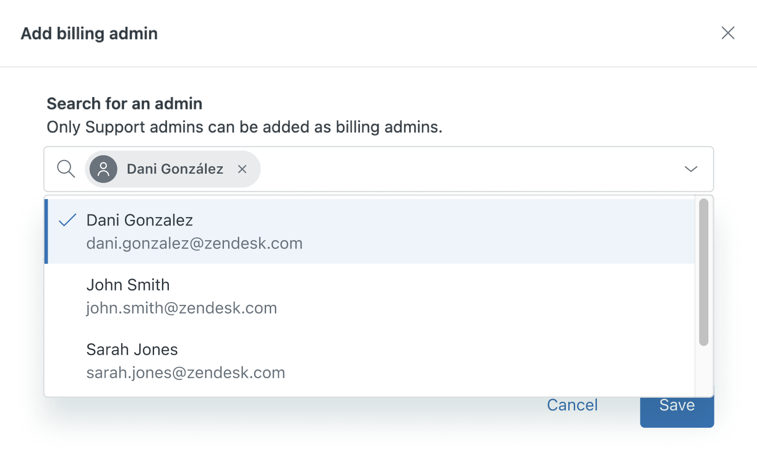757x461 pixels.
Task: Click the magnifying glass search icon
Action: coord(66,169)
